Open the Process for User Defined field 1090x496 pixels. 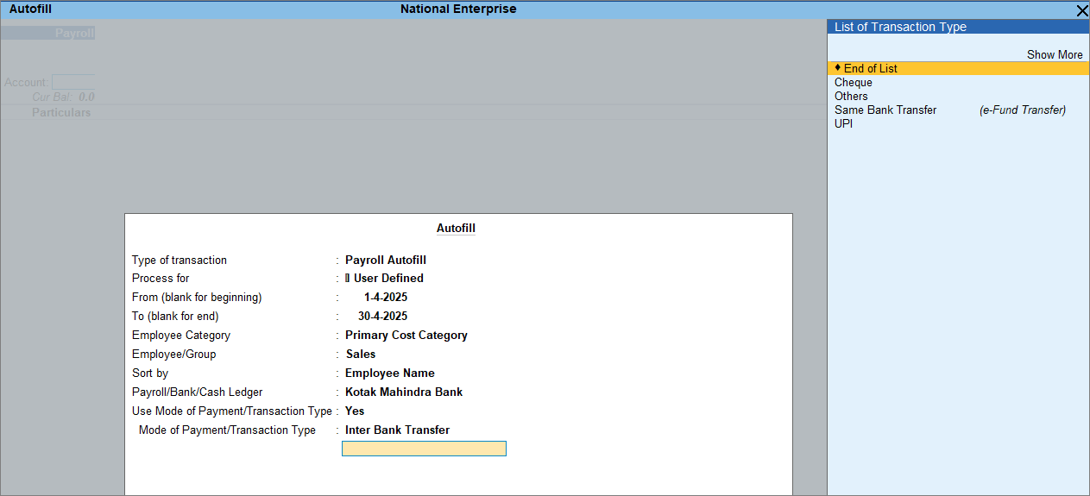pos(387,279)
